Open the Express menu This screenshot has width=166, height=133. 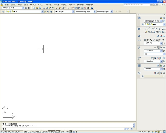pyautogui.click(x=72, y=5)
